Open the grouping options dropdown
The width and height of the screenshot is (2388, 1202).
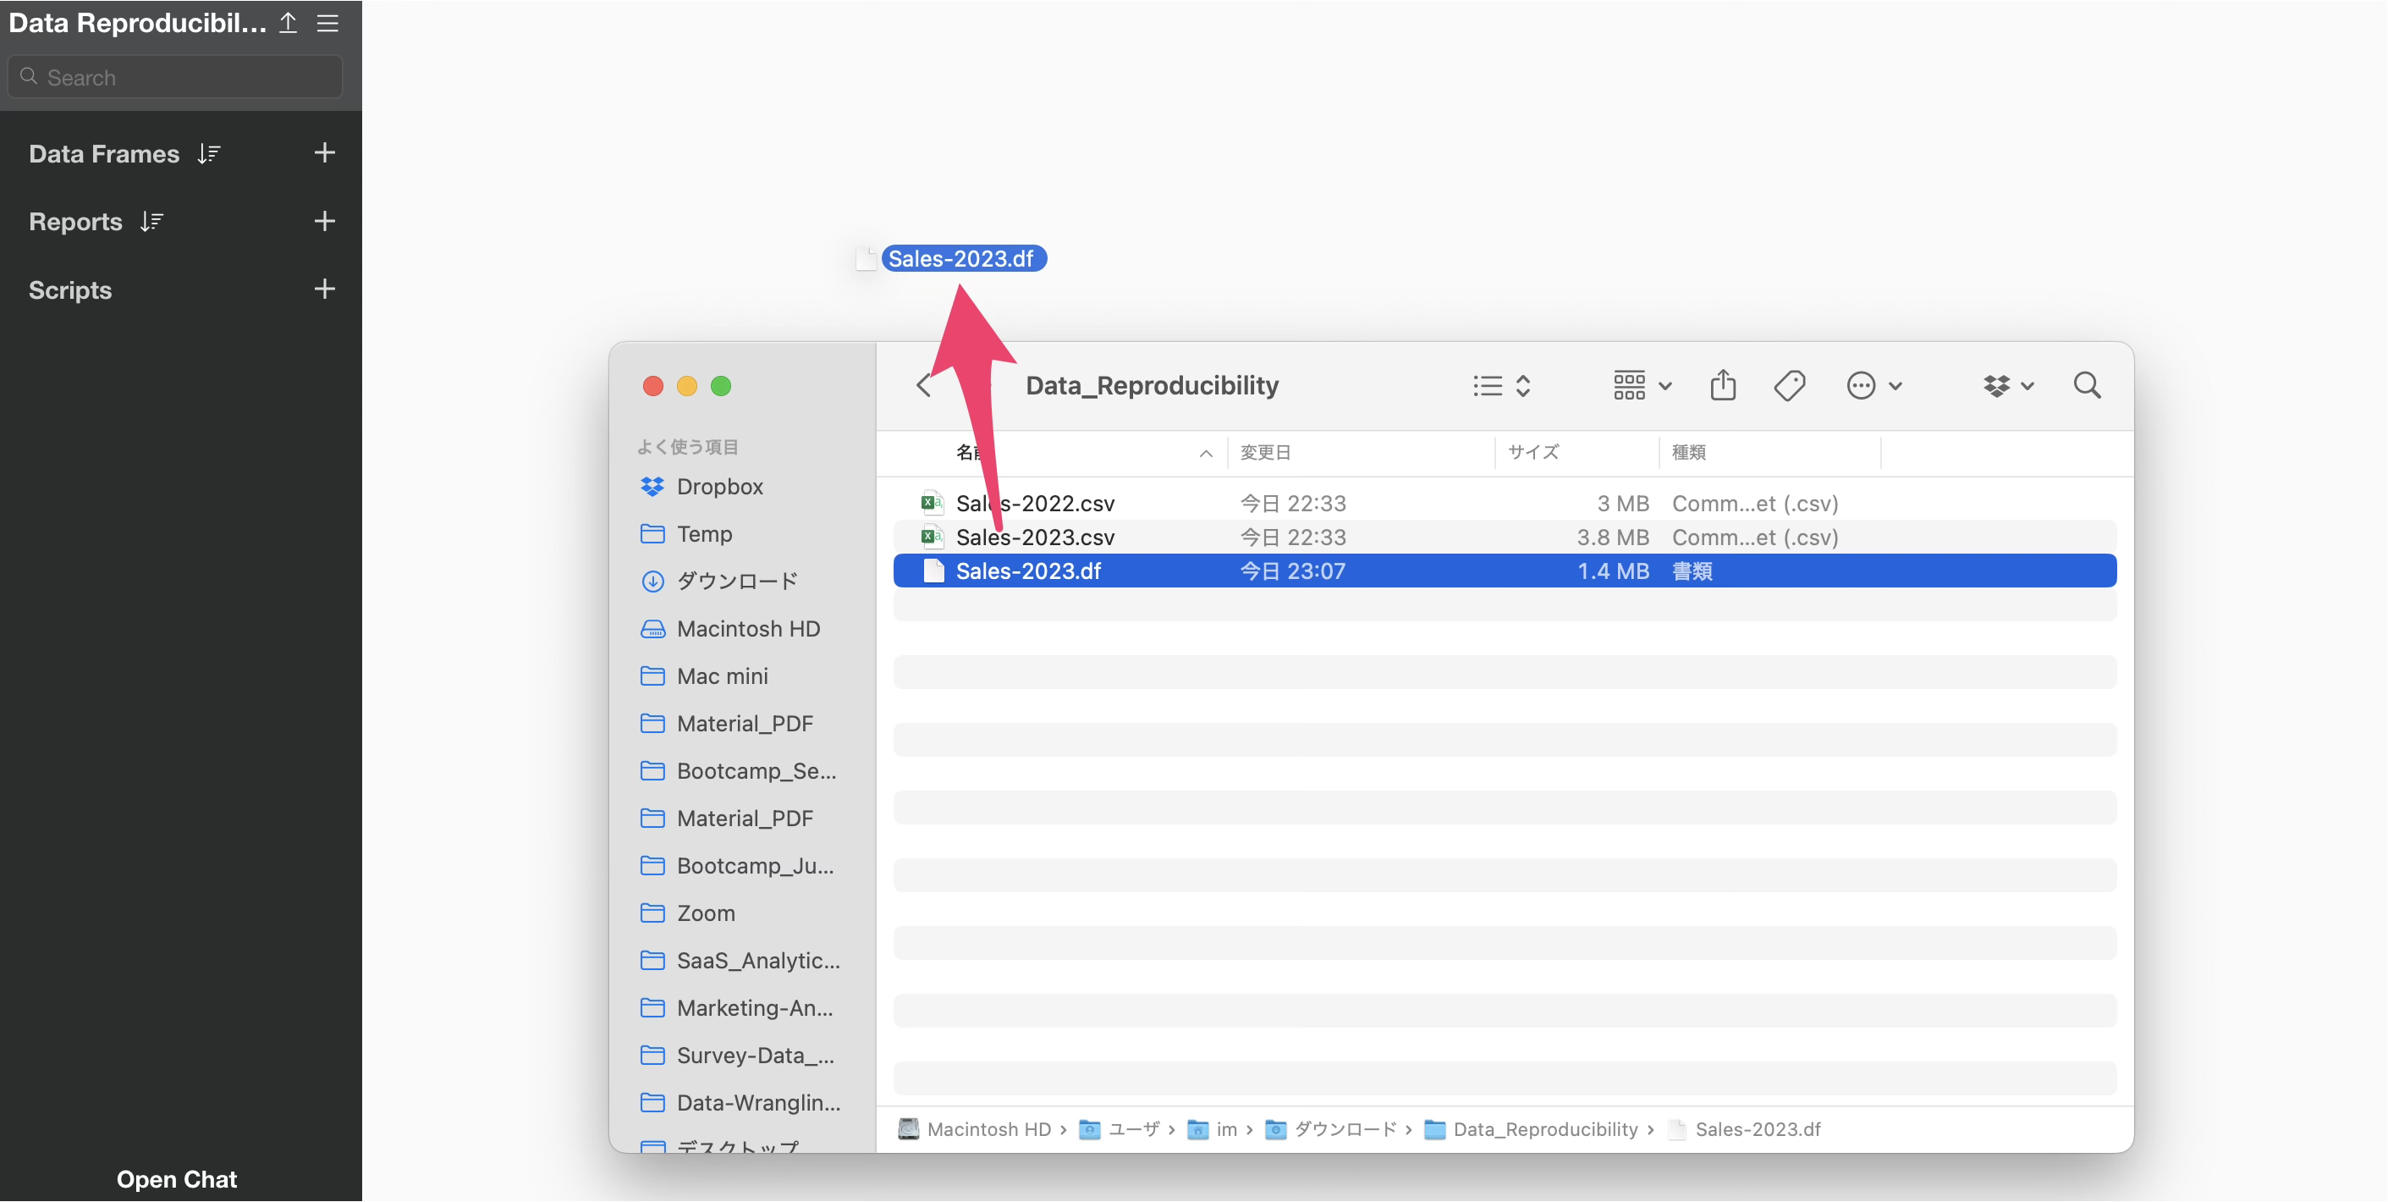coord(1641,385)
